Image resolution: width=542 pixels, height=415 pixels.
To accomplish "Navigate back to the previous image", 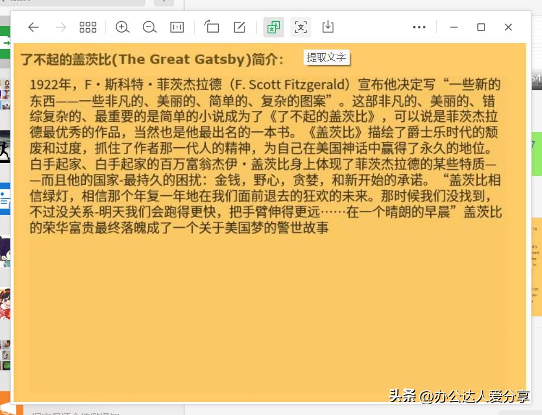I will coord(34,27).
